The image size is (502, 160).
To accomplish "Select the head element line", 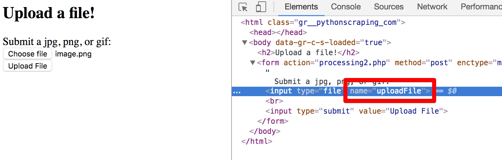I will 278,33.
